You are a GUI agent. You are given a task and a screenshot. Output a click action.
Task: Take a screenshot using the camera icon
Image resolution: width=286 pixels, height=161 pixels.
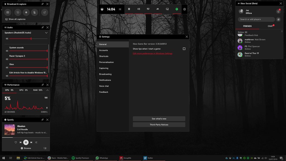coord(8,12)
